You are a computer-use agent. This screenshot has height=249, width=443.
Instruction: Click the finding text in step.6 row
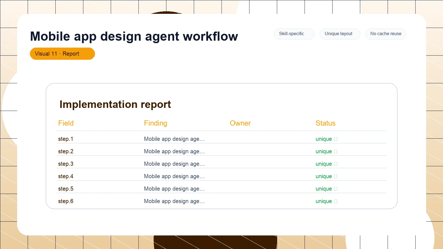(174, 201)
